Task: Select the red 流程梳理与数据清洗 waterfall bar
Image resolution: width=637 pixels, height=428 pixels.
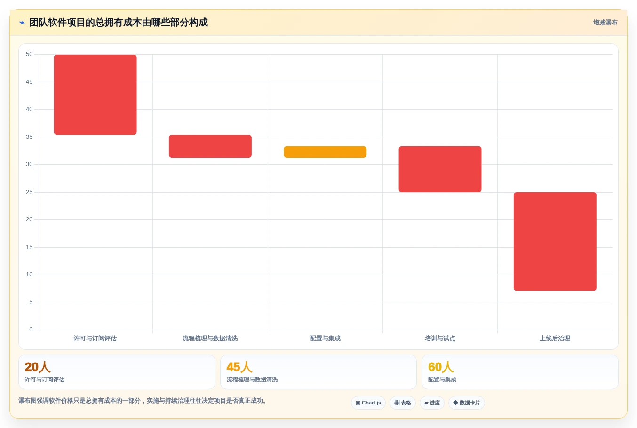Action: click(x=210, y=146)
